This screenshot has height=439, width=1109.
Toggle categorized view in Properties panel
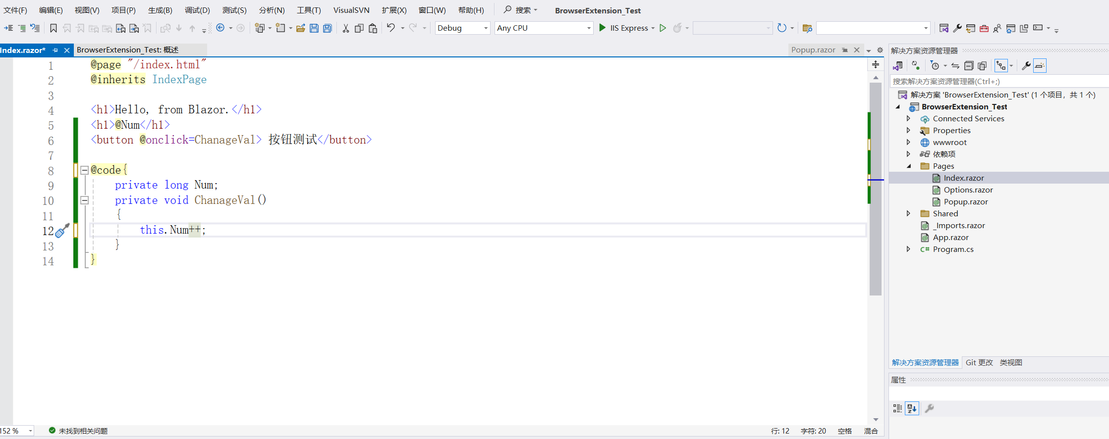tap(897, 408)
